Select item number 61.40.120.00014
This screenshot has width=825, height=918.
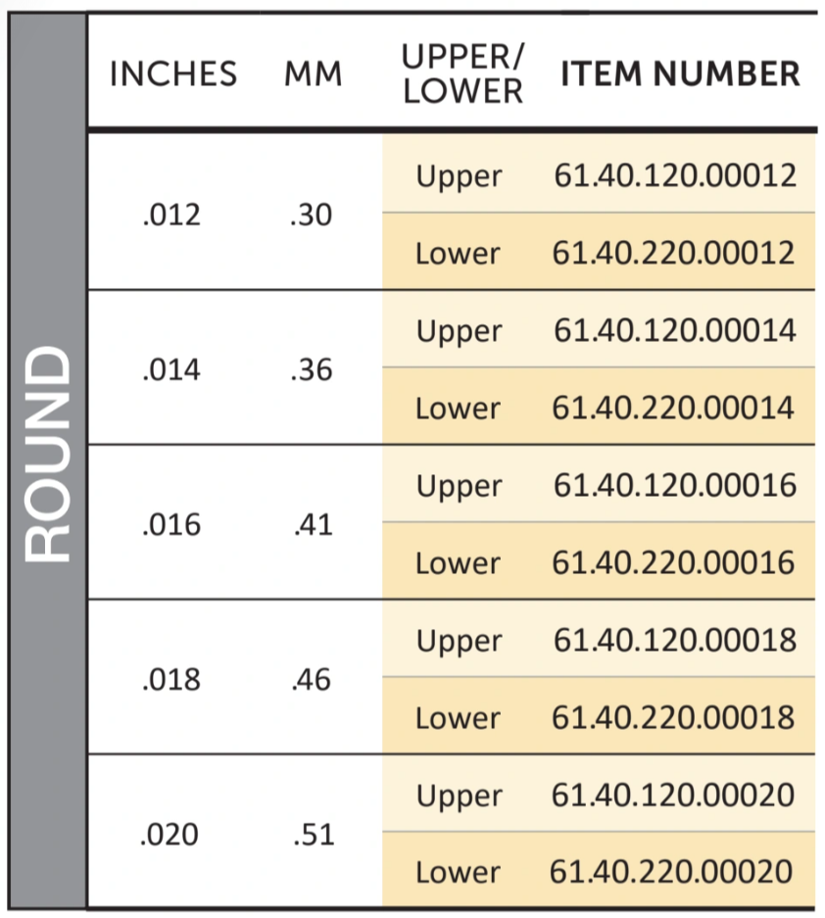coord(675,329)
